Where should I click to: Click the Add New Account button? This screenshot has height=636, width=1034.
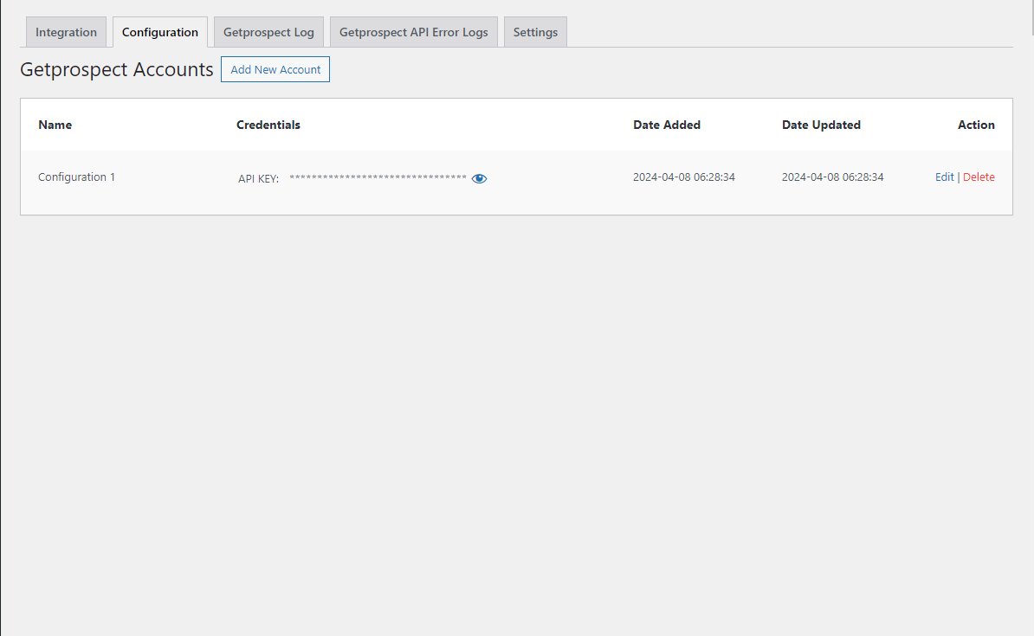(x=275, y=69)
